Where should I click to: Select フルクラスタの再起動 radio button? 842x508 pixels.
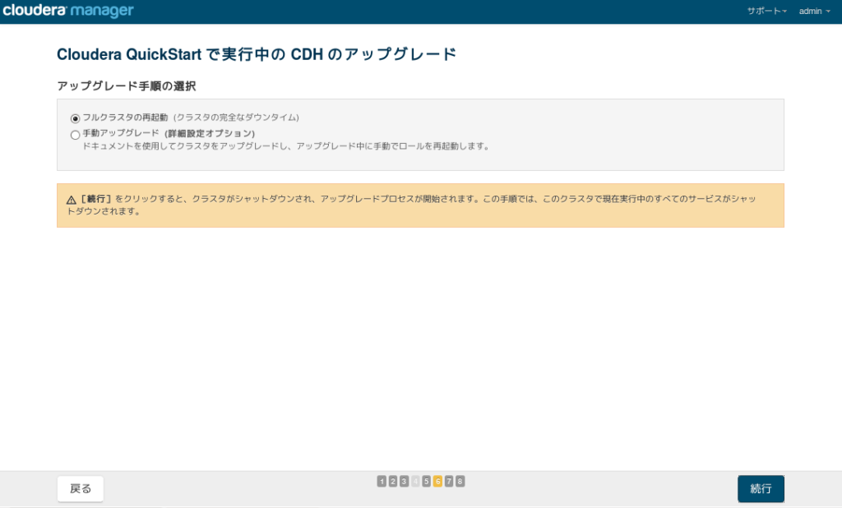click(75, 118)
